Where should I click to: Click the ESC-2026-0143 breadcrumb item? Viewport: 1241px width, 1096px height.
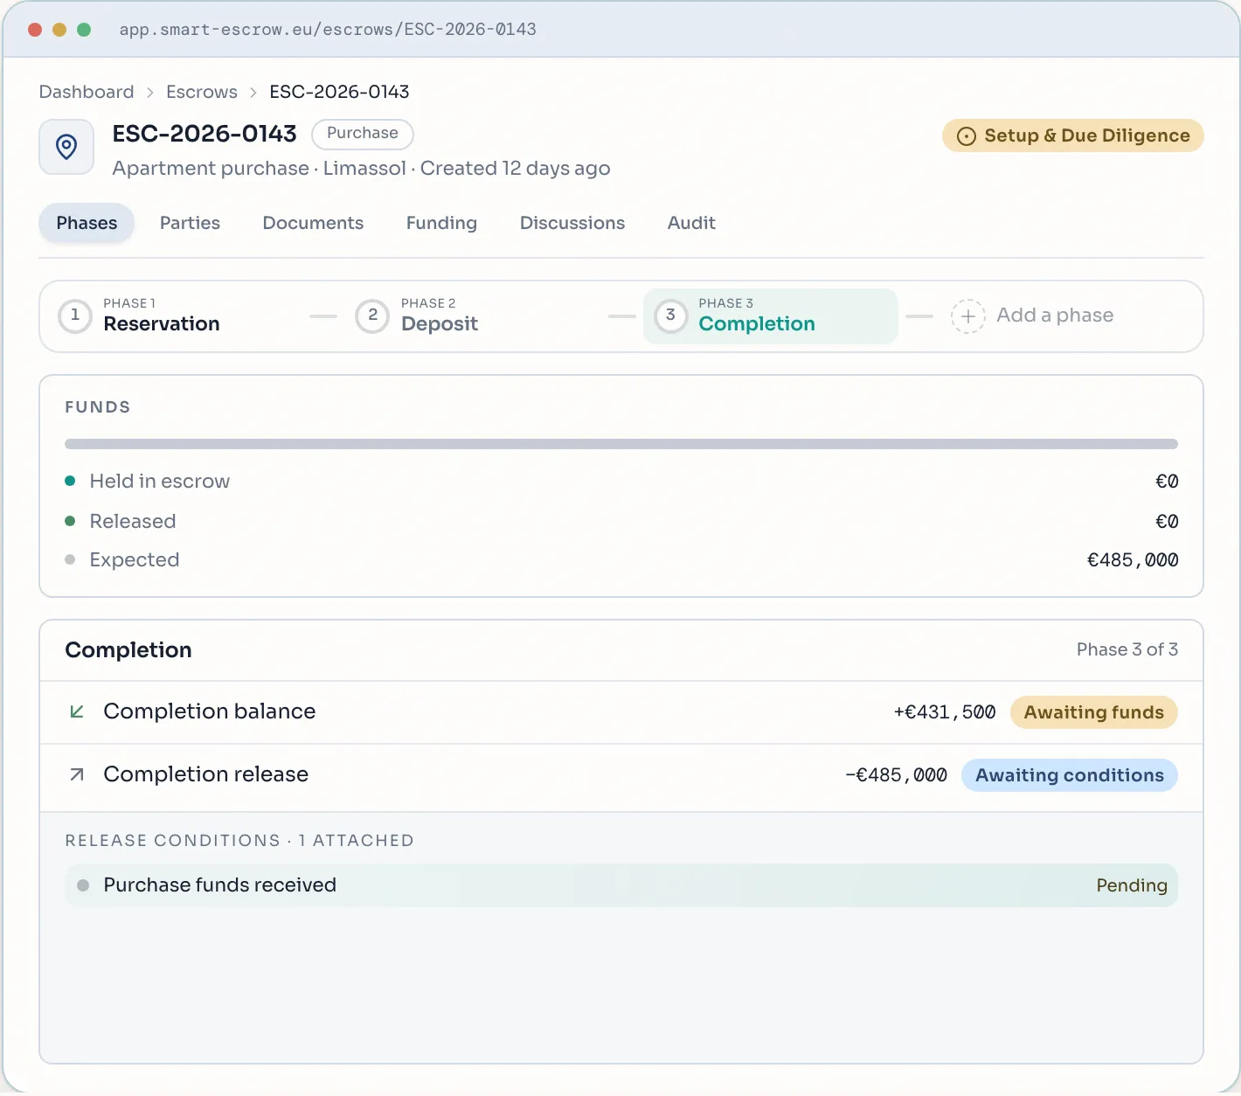tap(339, 92)
